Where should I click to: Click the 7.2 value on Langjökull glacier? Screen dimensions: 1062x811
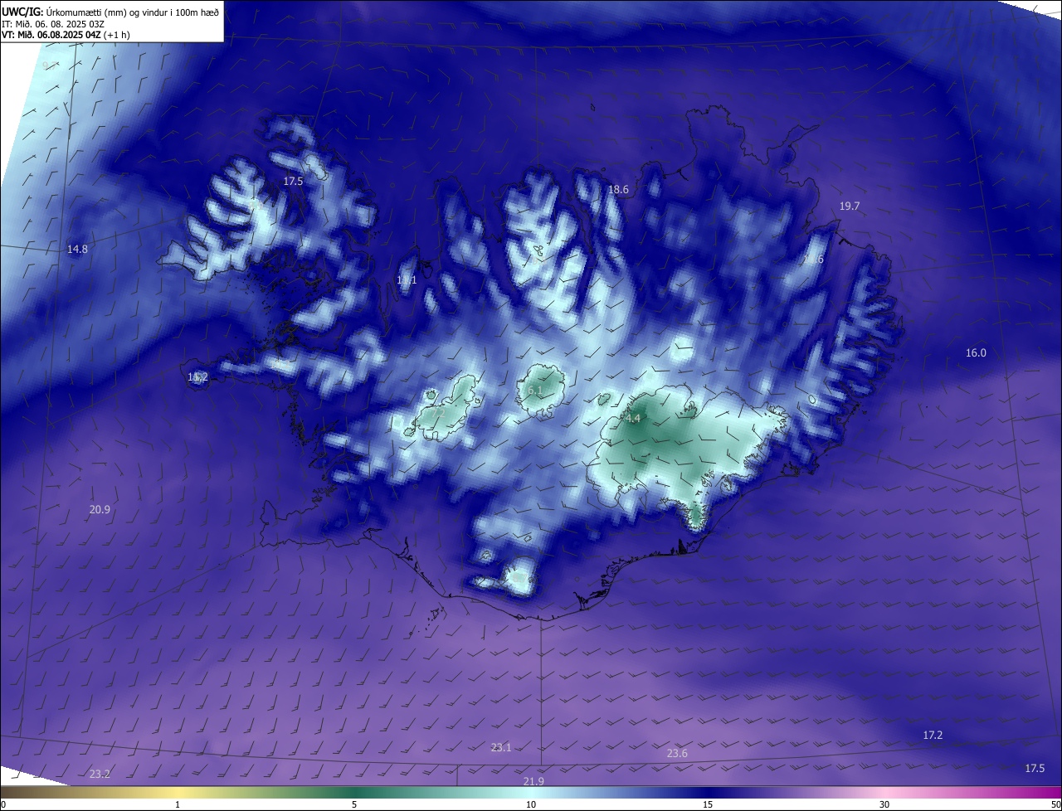(438, 413)
